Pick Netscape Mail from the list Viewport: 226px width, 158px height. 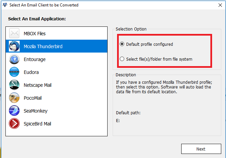[56, 85]
